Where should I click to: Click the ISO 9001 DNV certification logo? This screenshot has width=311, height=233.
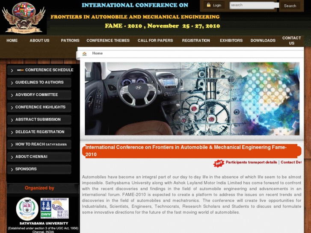tap(55, 208)
